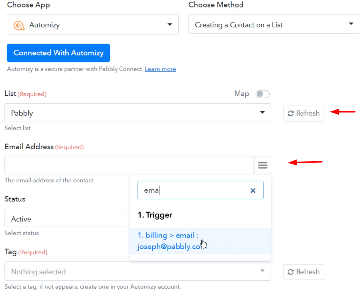Refresh the List options
Viewport: 360px width, 299px height.
[x=303, y=113]
